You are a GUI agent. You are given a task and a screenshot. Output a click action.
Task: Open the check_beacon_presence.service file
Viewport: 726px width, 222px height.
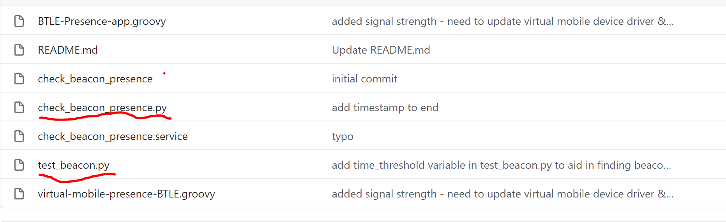click(113, 136)
